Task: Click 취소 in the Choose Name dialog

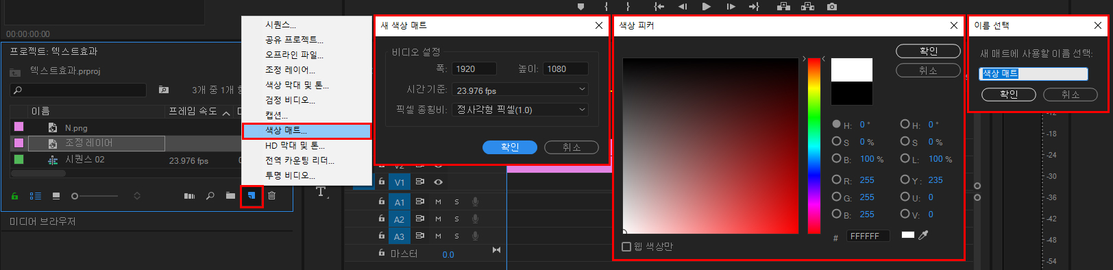Action: pyautogui.click(x=1071, y=95)
